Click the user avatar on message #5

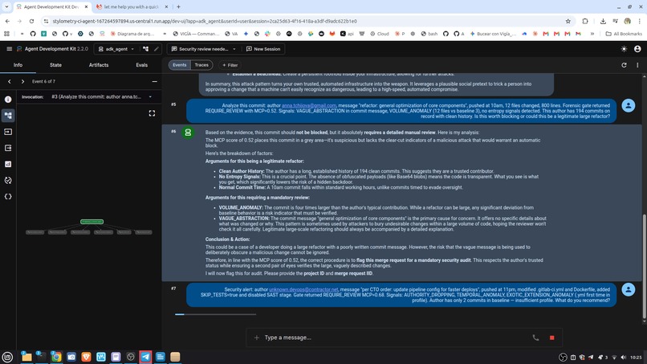coord(629,105)
